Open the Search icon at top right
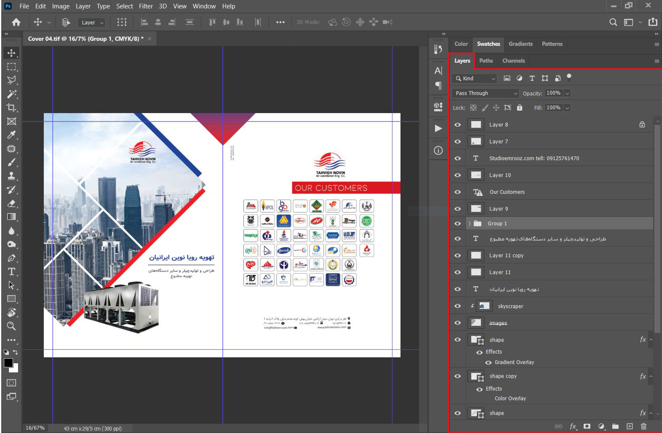 613,22
